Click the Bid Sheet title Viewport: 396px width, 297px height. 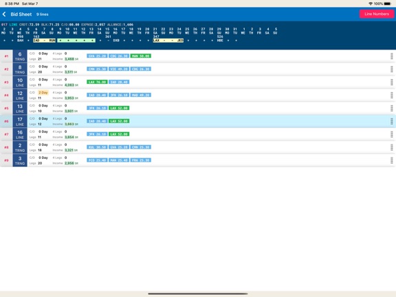tap(21, 14)
